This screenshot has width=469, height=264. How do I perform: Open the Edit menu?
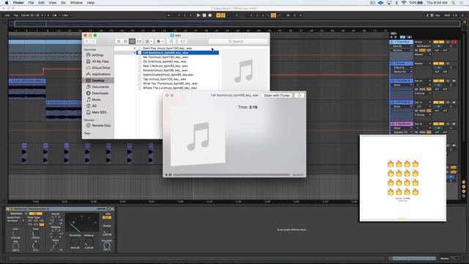click(41, 3)
